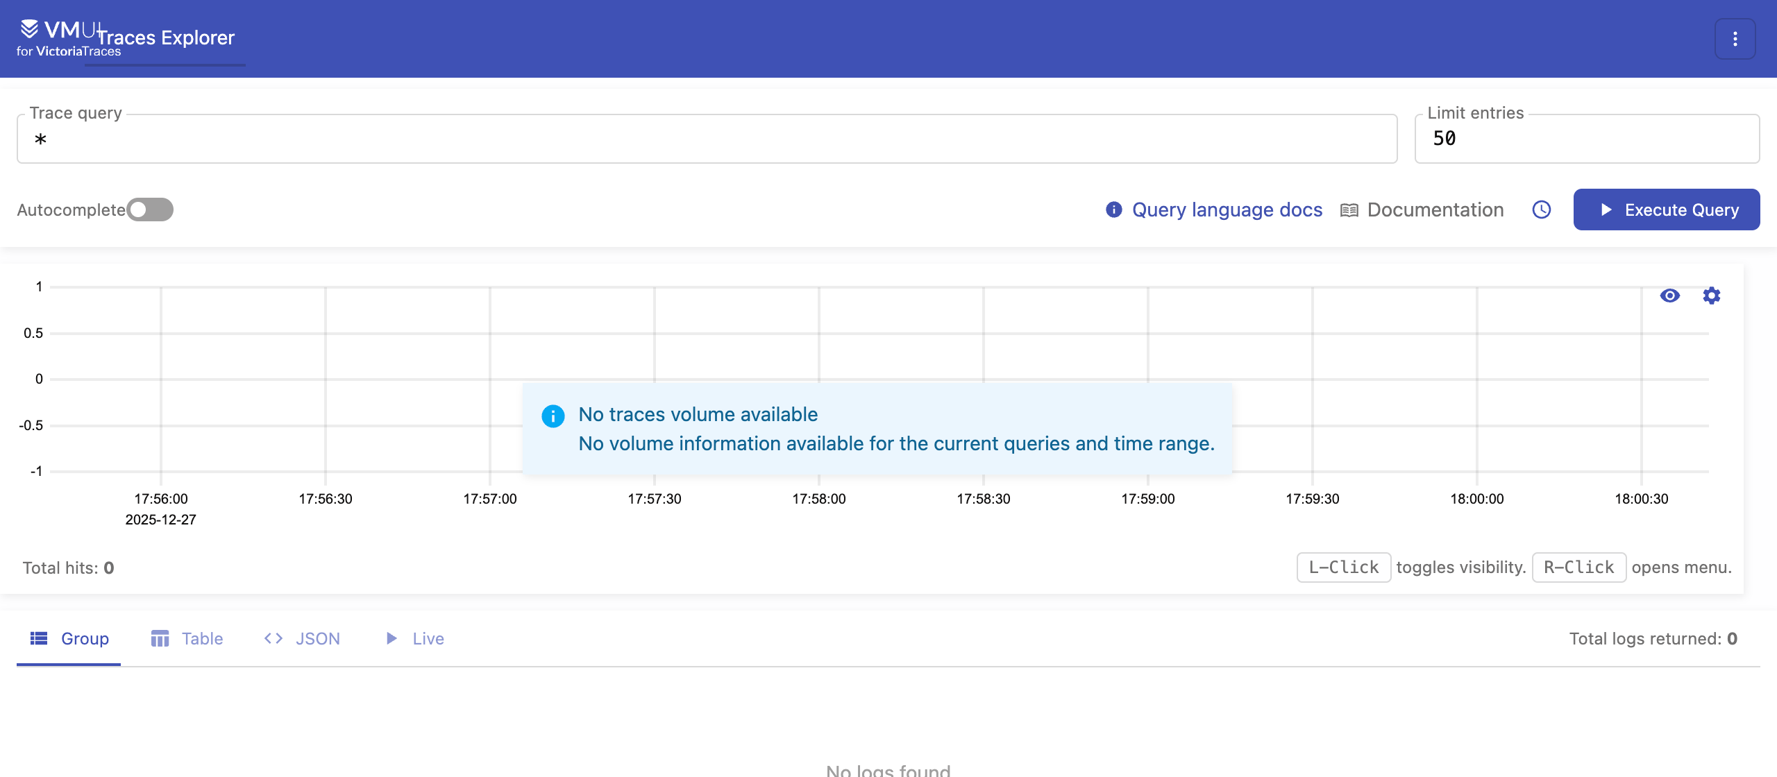Click the query history clock icon
The image size is (1777, 777).
pos(1541,210)
